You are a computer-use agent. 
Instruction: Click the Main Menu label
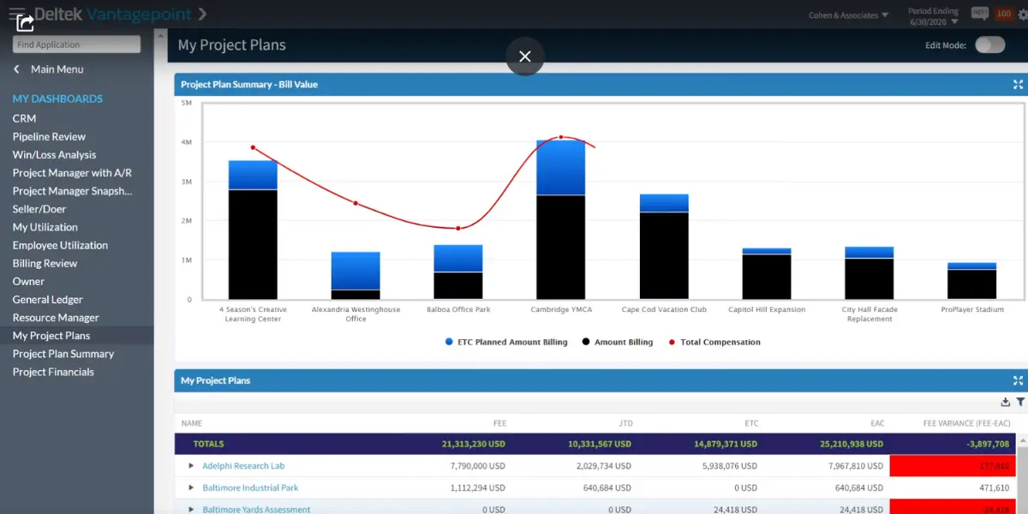coord(57,69)
